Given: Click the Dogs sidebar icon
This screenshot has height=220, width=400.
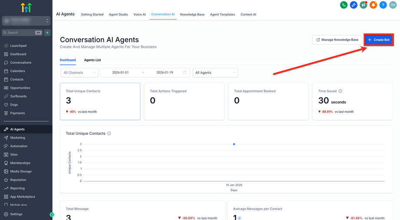Looking at the screenshot, I should tap(6, 105).
